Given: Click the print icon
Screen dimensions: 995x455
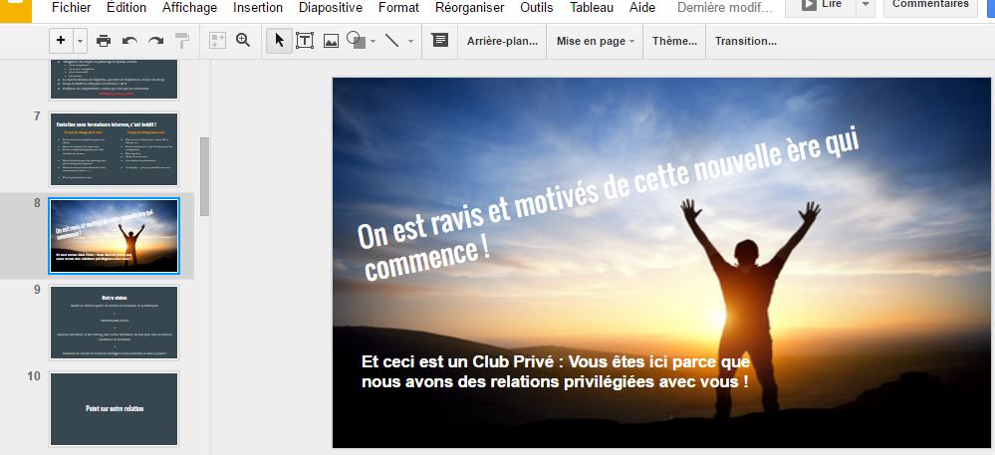Looking at the screenshot, I should pos(104,41).
